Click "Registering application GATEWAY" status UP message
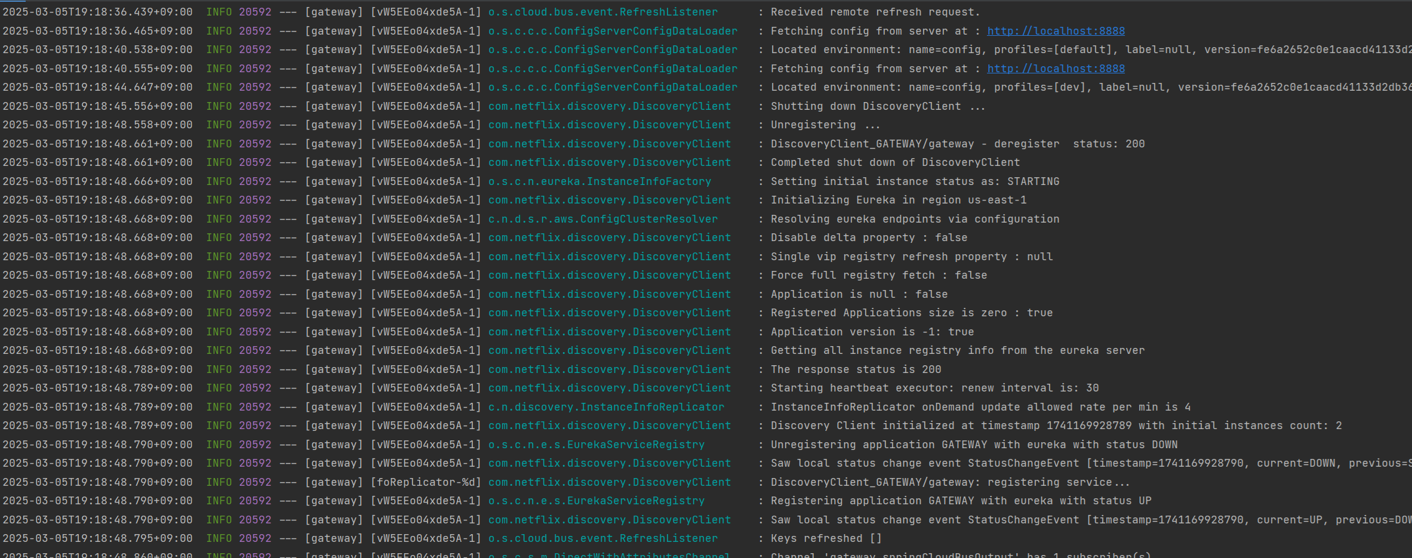 click(x=961, y=501)
